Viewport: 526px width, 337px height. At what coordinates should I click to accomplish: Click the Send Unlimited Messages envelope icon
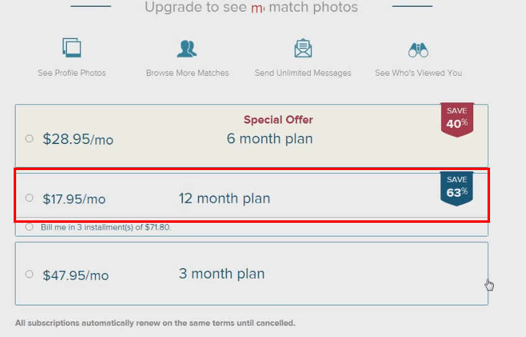tap(303, 48)
